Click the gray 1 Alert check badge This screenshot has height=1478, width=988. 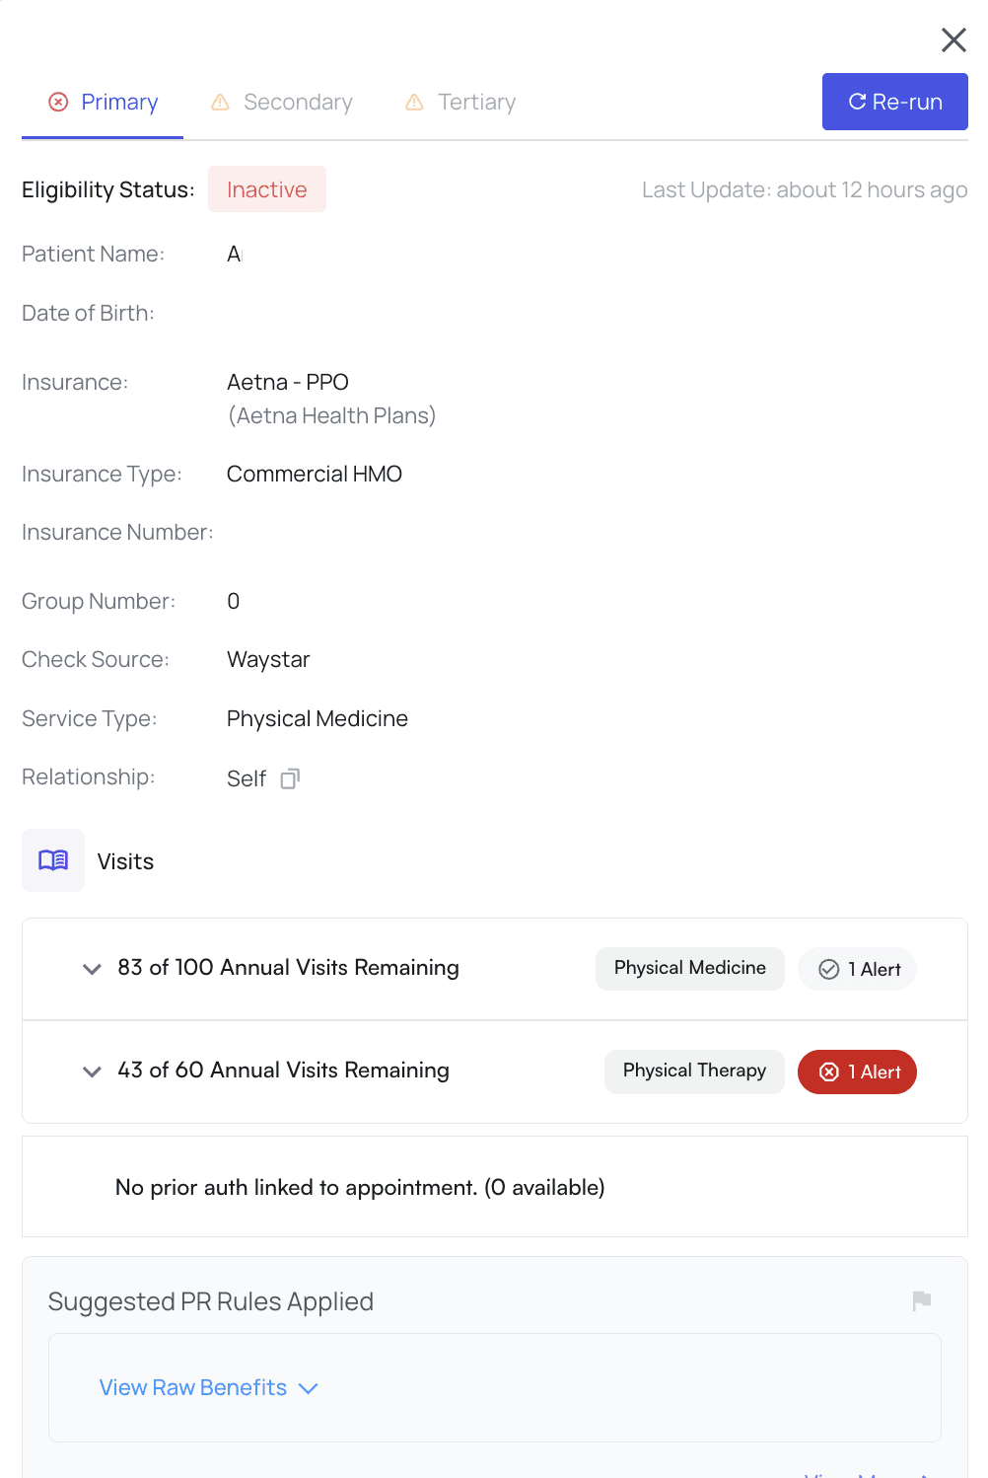(x=857, y=969)
